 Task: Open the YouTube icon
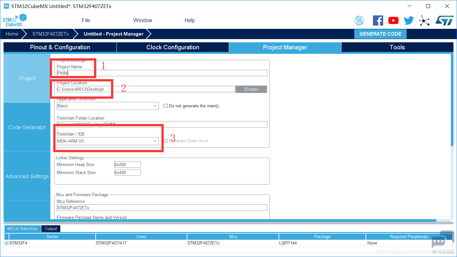point(393,21)
